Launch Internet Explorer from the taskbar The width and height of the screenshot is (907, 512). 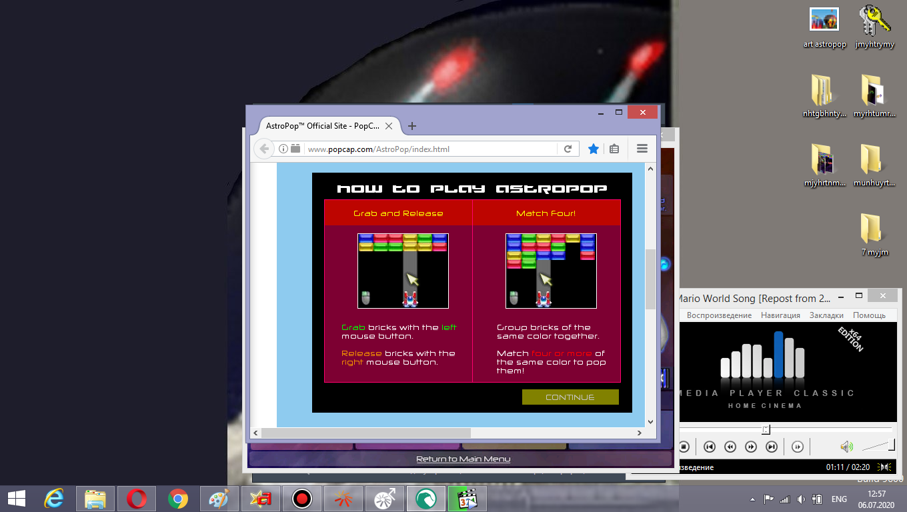point(54,498)
